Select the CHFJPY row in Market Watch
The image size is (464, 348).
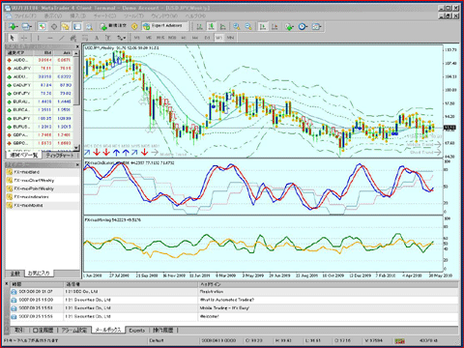click(x=40, y=94)
